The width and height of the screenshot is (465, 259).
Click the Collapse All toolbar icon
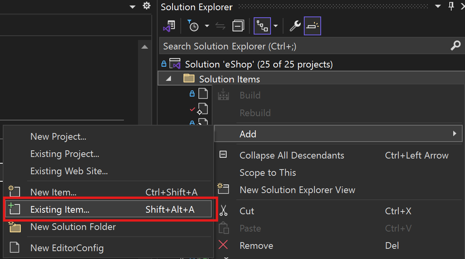tap(238, 26)
